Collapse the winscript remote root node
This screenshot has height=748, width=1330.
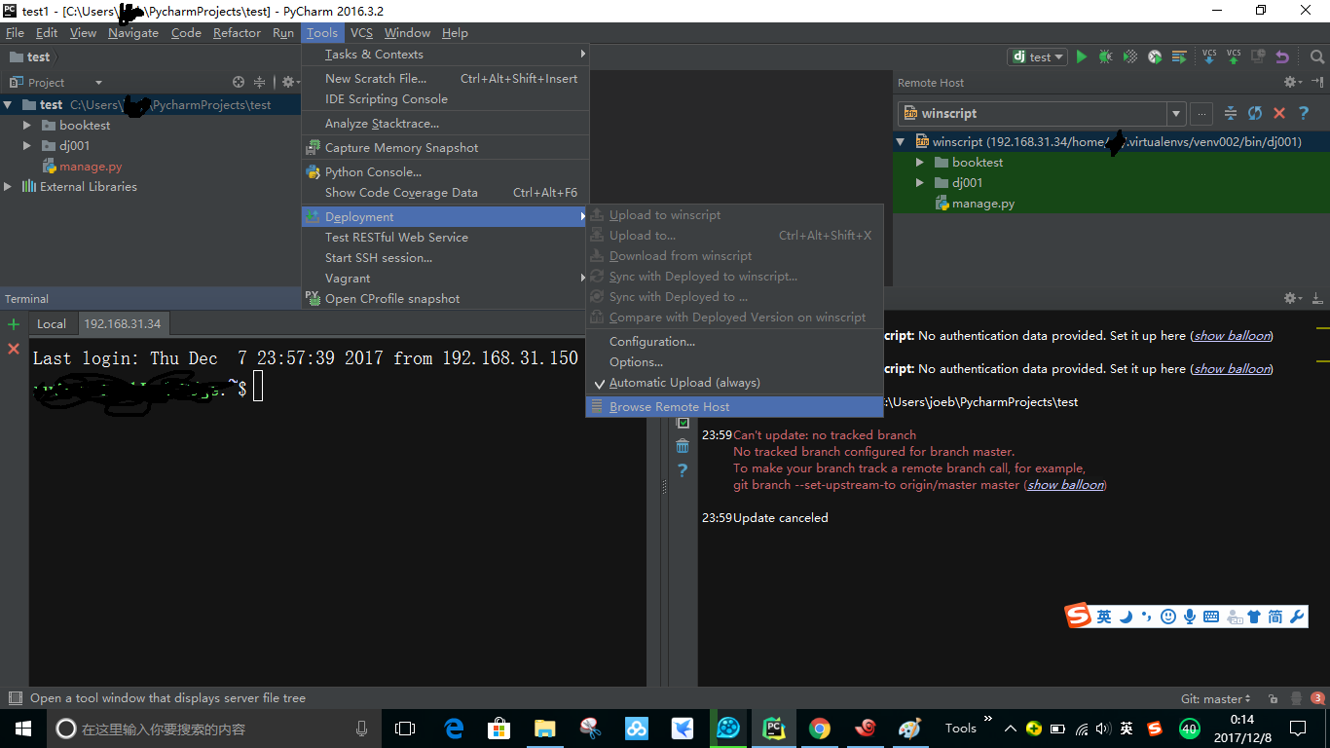point(901,142)
